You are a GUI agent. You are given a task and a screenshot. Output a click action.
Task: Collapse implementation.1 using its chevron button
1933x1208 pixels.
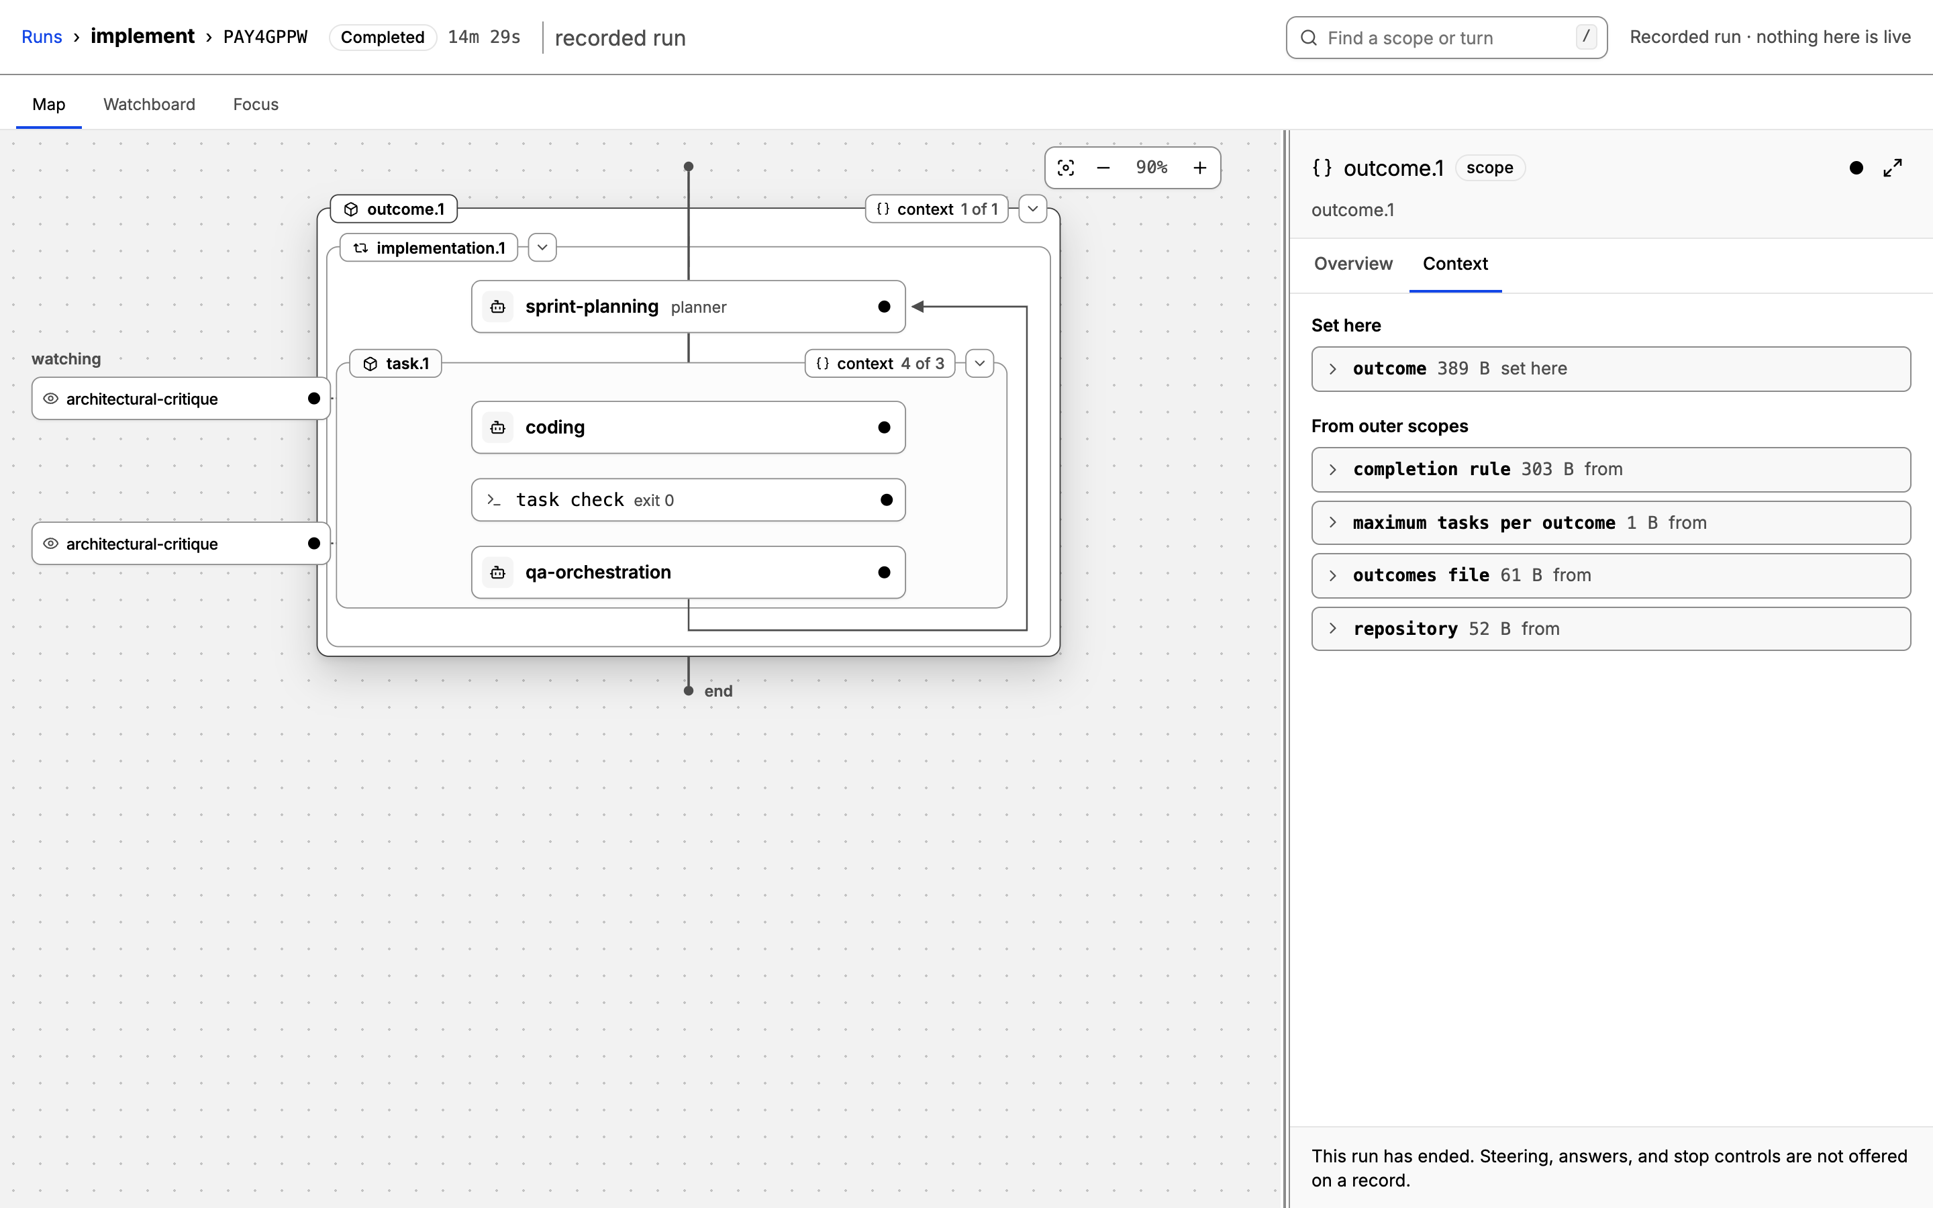pyautogui.click(x=542, y=248)
